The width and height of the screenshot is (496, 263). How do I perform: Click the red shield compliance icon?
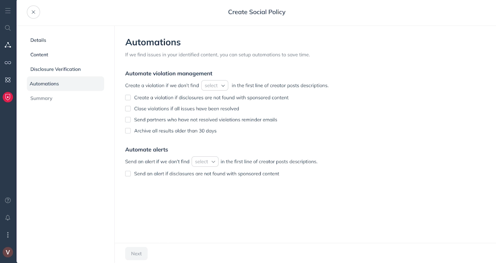click(x=8, y=97)
